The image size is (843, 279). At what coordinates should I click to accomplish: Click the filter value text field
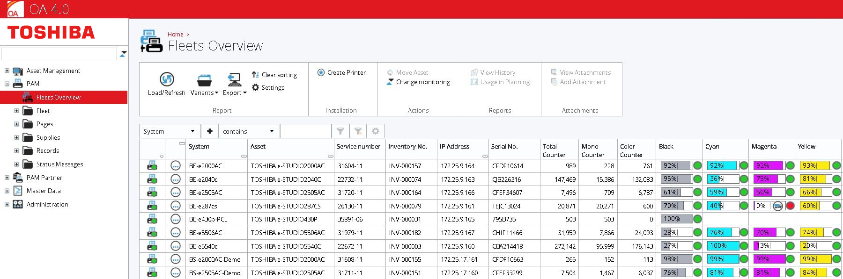pos(305,131)
